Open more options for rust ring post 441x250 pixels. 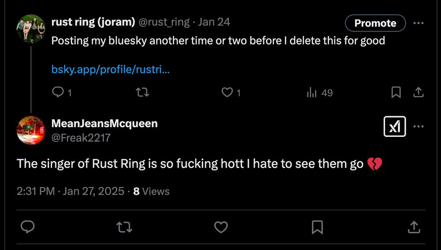418,23
